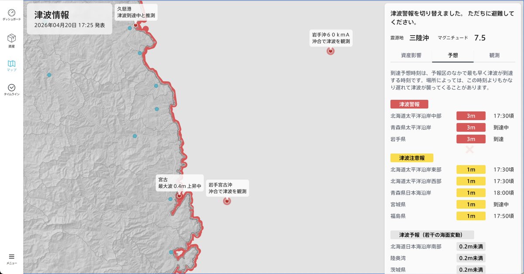The image size is (524, 274).
Task: Open the タイムライン timeline icon
Action: [x=11, y=88]
